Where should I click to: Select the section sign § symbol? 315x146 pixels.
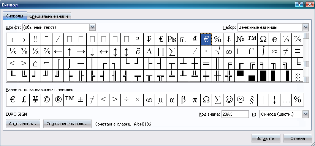(x=252, y=100)
